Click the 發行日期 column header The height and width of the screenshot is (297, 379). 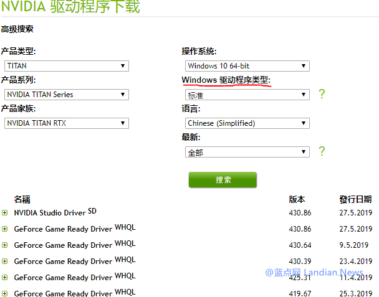[355, 199]
